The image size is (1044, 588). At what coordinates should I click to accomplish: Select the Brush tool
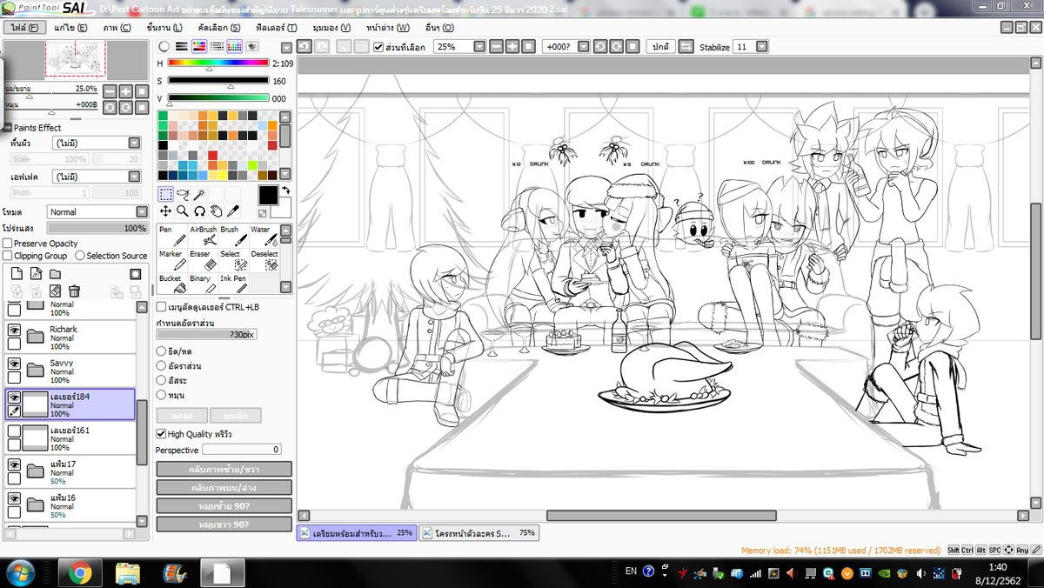tap(232, 236)
